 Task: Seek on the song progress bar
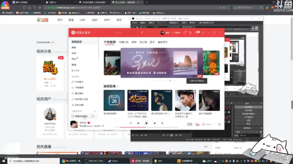[146, 127]
